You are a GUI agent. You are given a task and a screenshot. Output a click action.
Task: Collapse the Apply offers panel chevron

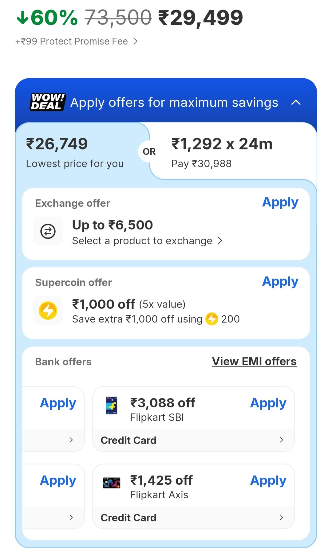point(296,102)
